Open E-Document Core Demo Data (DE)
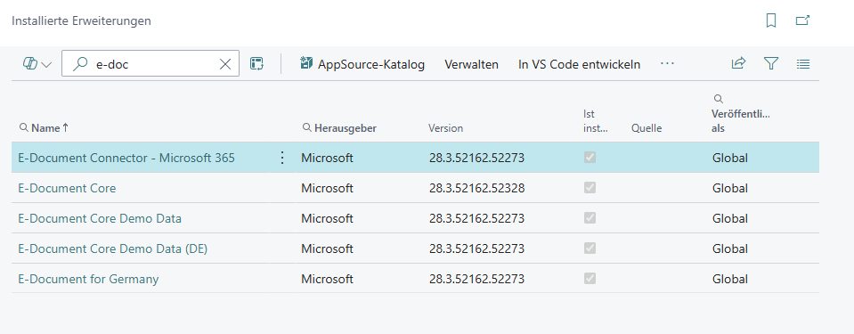 click(x=113, y=248)
